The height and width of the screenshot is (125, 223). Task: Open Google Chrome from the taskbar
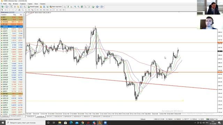click(x=83, y=123)
